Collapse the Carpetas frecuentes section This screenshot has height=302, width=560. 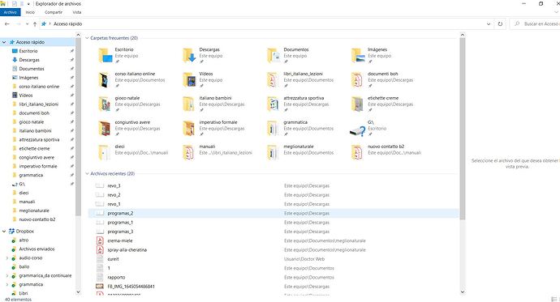[x=87, y=38]
